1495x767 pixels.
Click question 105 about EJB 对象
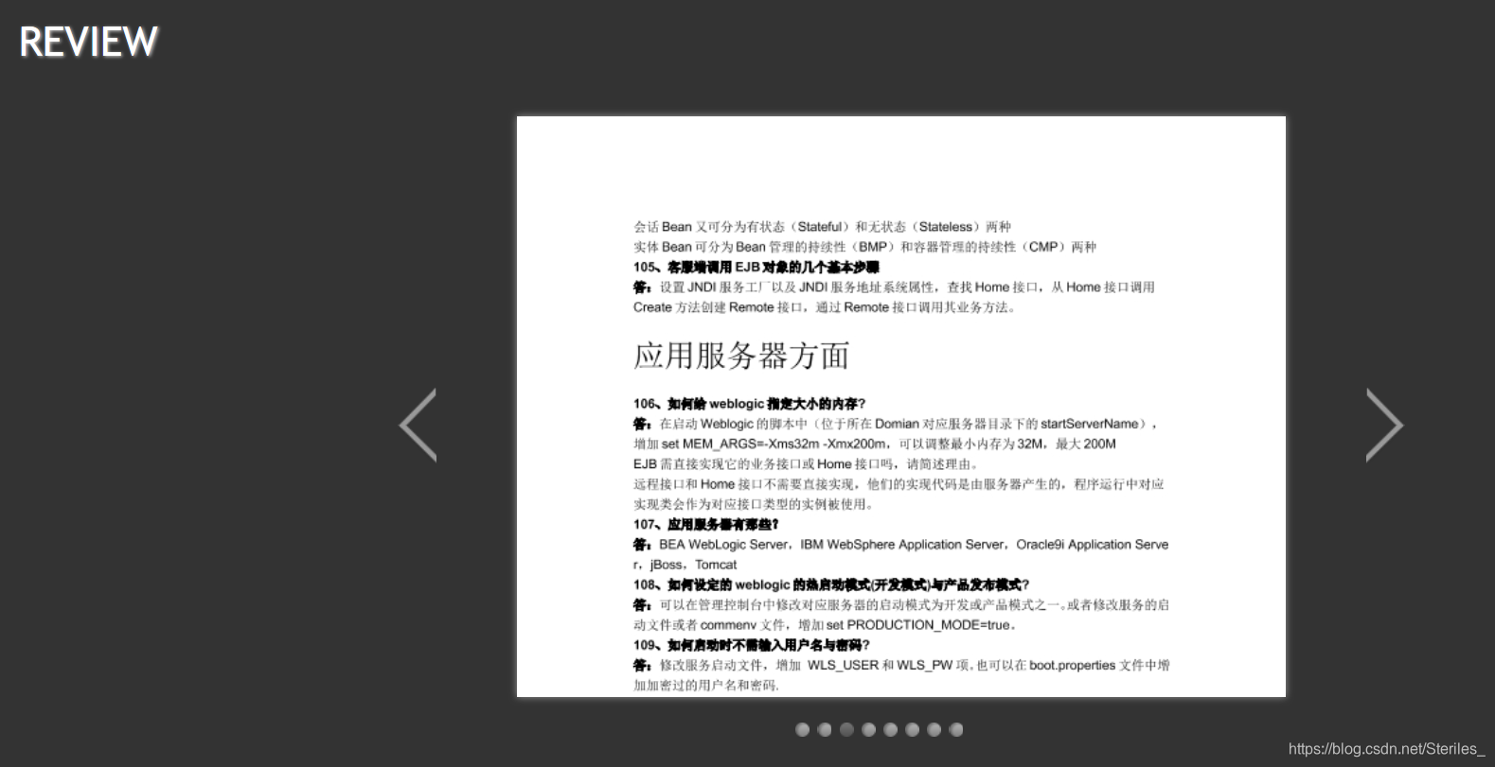(x=756, y=268)
